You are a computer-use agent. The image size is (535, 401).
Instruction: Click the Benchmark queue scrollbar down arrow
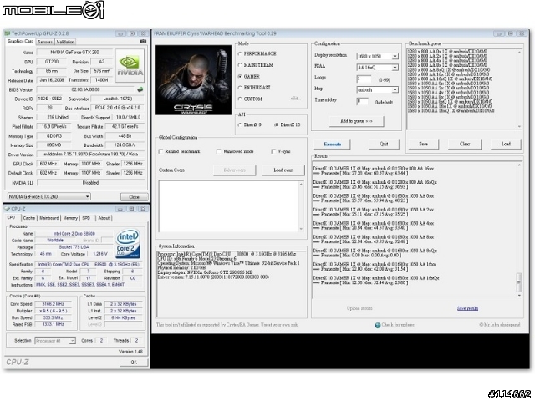point(519,126)
